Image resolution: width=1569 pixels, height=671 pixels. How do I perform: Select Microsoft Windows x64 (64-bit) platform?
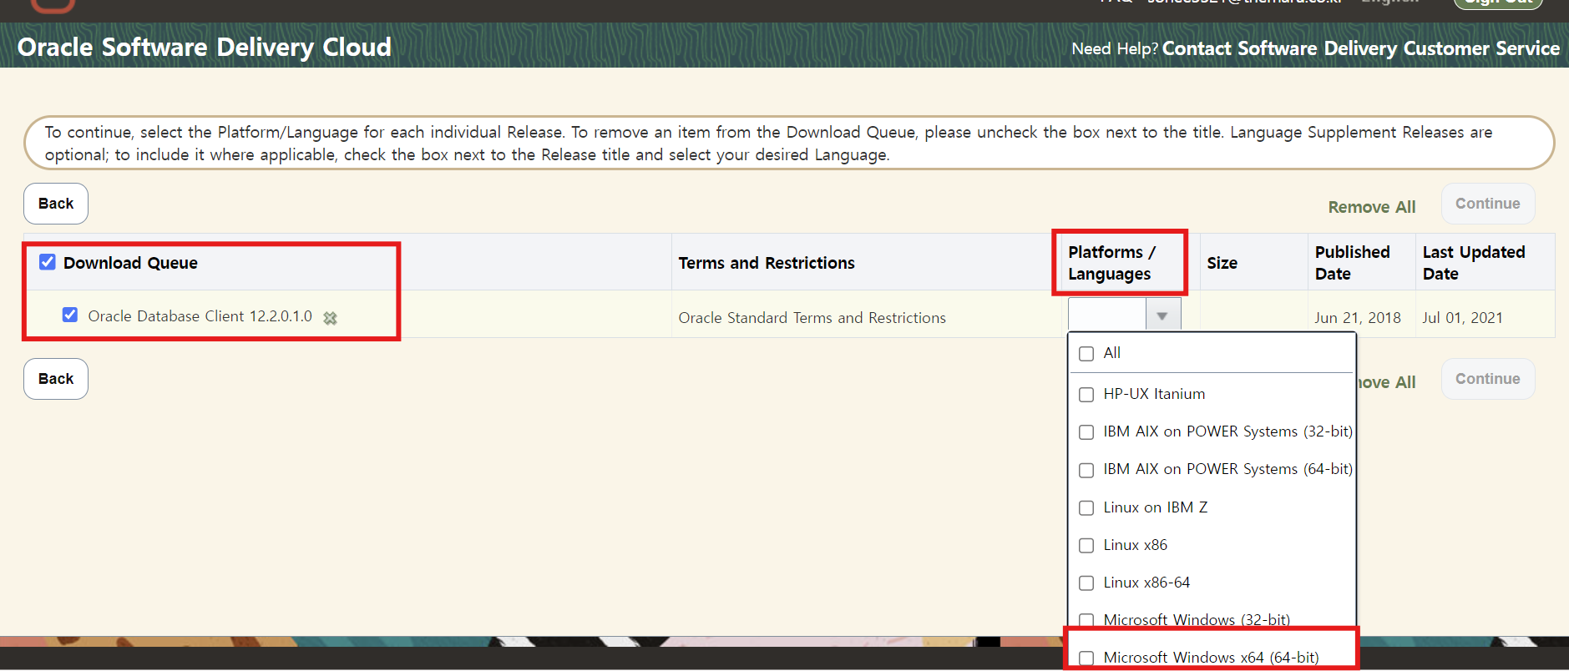click(x=1086, y=658)
